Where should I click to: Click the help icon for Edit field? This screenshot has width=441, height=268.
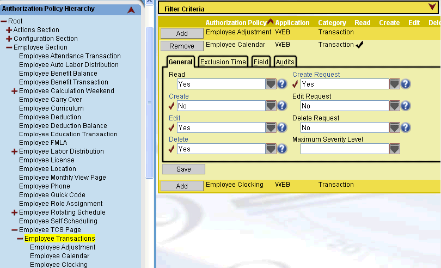pyautogui.click(x=282, y=127)
